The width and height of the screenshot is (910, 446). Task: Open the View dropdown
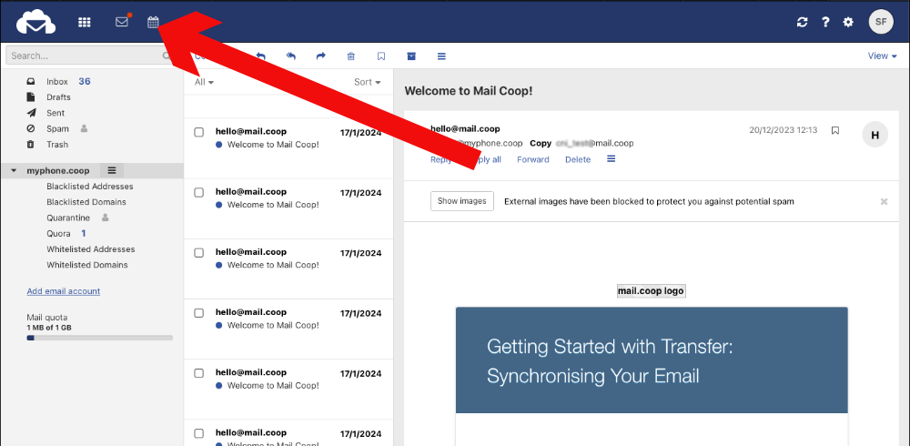pos(882,56)
